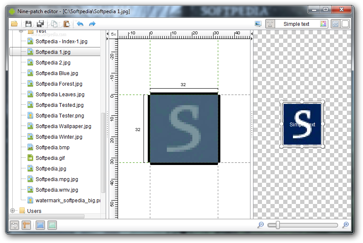Select Softpedia 1.jpg file

coord(53,52)
